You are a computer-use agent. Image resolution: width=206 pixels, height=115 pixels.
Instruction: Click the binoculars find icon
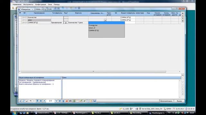[x=70, y=101]
